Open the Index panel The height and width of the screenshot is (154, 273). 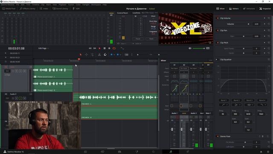(x=44, y=9)
